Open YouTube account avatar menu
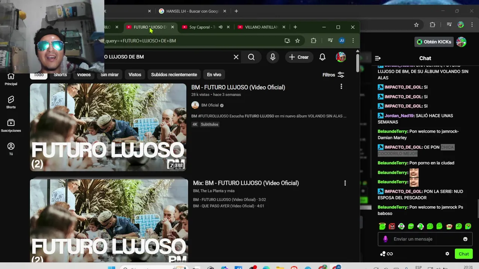This screenshot has height=269, width=479. pyautogui.click(x=341, y=57)
